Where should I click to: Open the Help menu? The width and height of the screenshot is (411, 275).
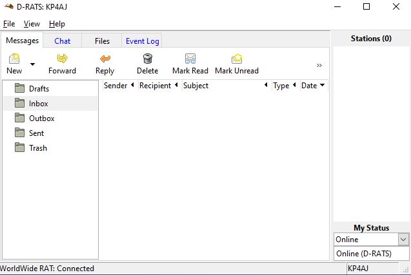(57, 24)
